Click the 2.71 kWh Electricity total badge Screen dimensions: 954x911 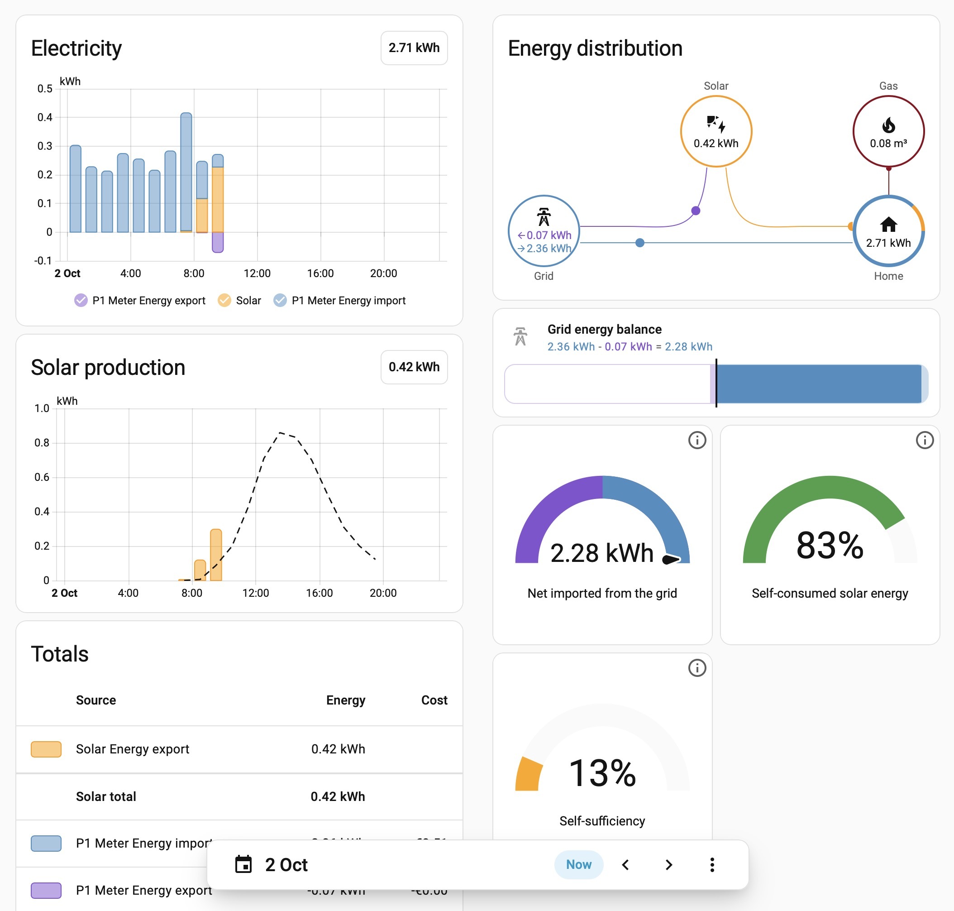coord(414,48)
